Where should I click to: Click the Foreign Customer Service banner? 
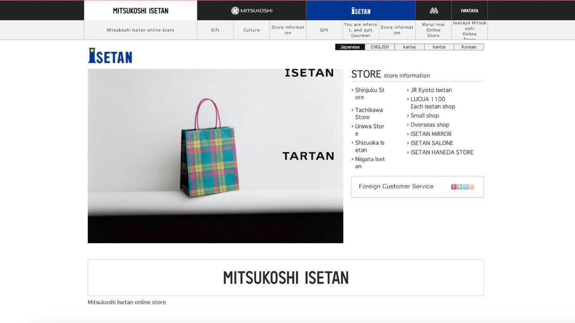[417, 187]
